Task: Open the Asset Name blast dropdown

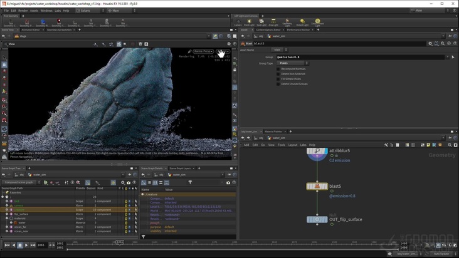Action: [279, 50]
